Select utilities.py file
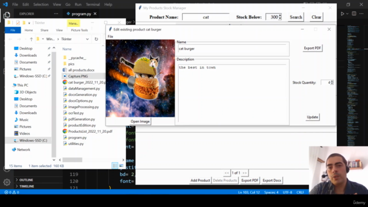This screenshot has width=368, height=207. pos(76,144)
